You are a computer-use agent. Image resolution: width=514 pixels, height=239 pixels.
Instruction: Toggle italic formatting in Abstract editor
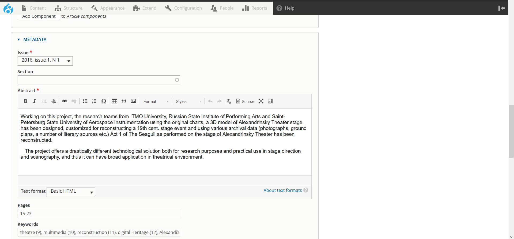coord(35,101)
